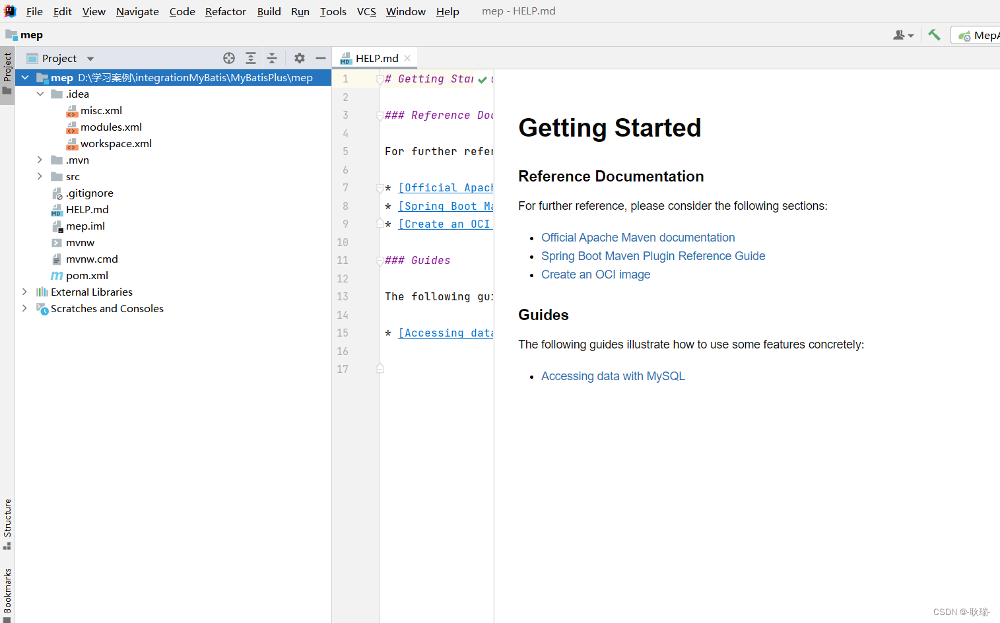Click the Build project hammer icon
1000x623 pixels.
[x=934, y=35]
